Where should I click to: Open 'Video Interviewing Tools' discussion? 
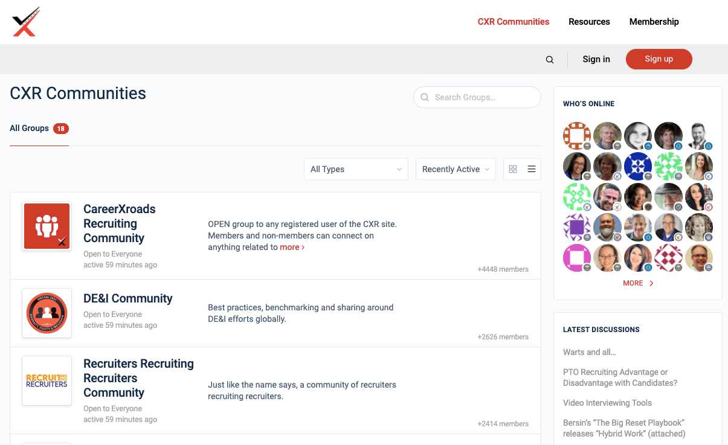pyautogui.click(x=607, y=403)
